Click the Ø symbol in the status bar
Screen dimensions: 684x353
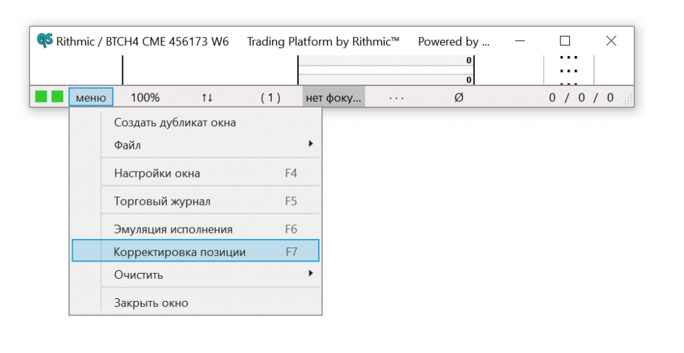pos(458,97)
